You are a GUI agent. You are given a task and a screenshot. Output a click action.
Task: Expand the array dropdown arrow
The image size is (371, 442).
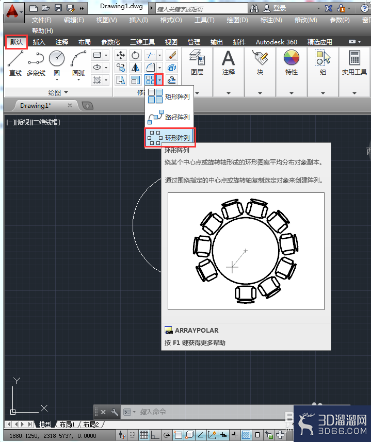pos(159,80)
